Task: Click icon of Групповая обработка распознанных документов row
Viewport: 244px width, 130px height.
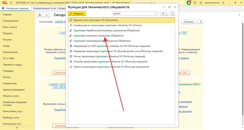Action: (71, 30)
